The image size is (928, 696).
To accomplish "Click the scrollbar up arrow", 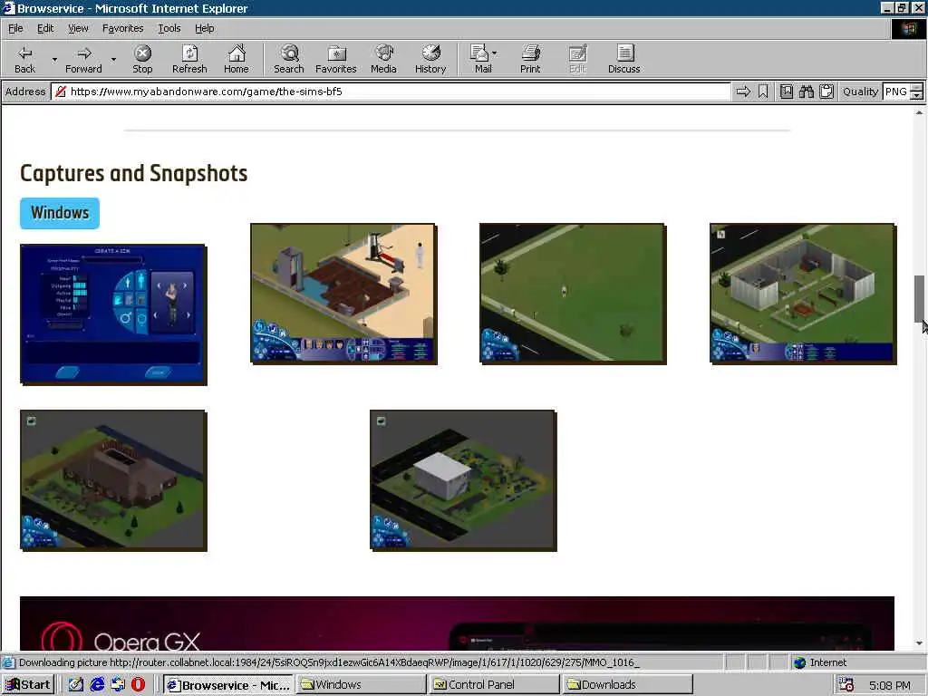I will coord(919,111).
